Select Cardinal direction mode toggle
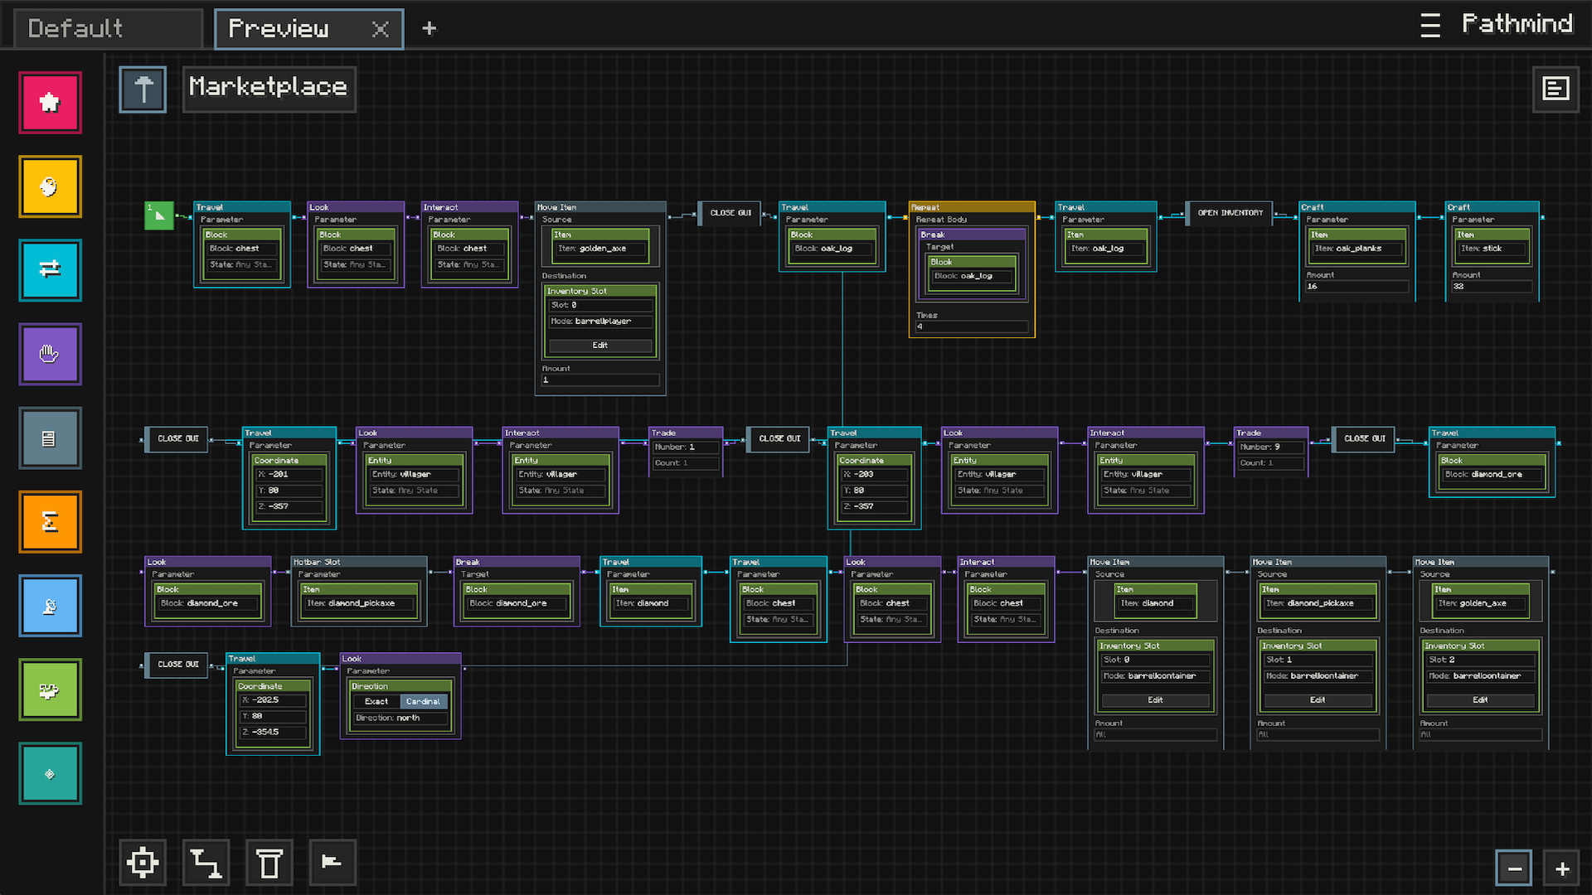The height and width of the screenshot is (895, 1592). click(x=423, y=701)
